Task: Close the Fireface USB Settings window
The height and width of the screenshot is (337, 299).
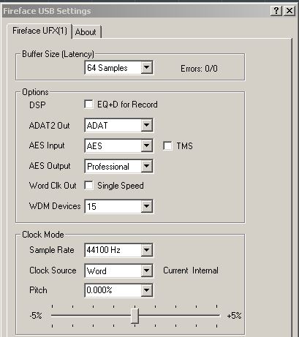Action: click(289, 11)
